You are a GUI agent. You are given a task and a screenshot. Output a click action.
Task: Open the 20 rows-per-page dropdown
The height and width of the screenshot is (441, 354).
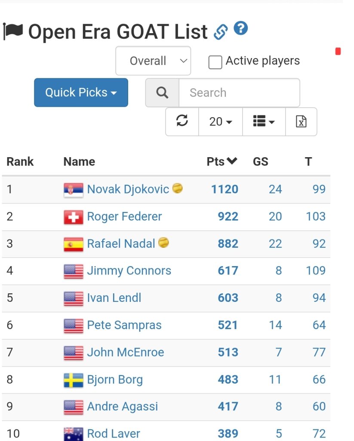pos(221,121)
